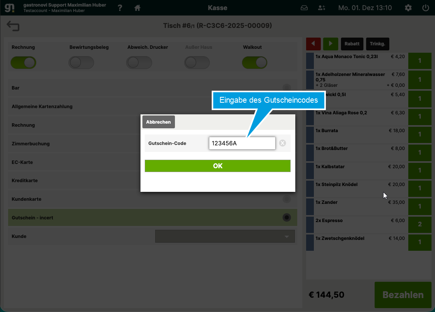
Task: Open help via question mark icon
Action: 120,8
